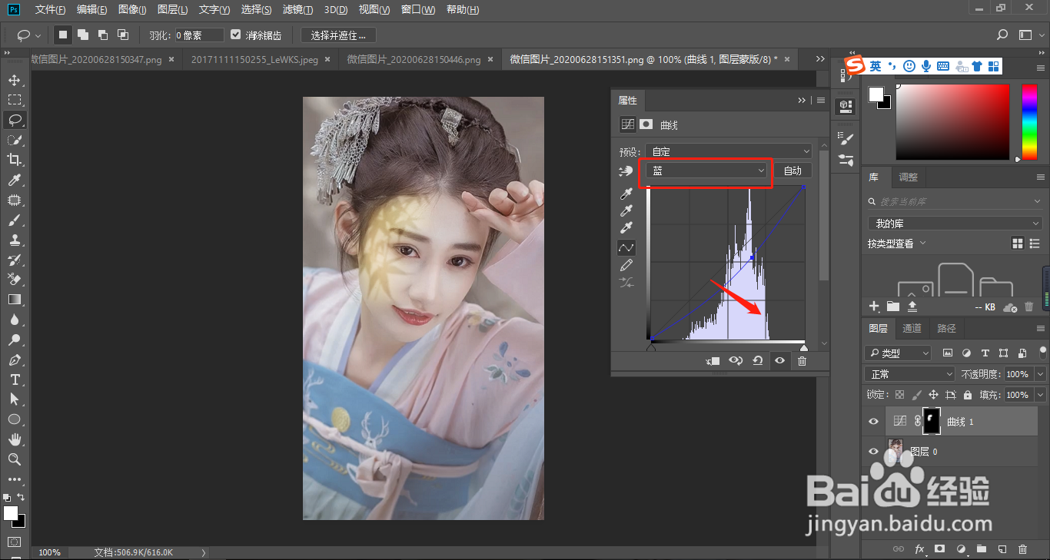Click the rainbow hue slider strip
This screenshot has width=1050, height=560.
tap(1028, 121)
